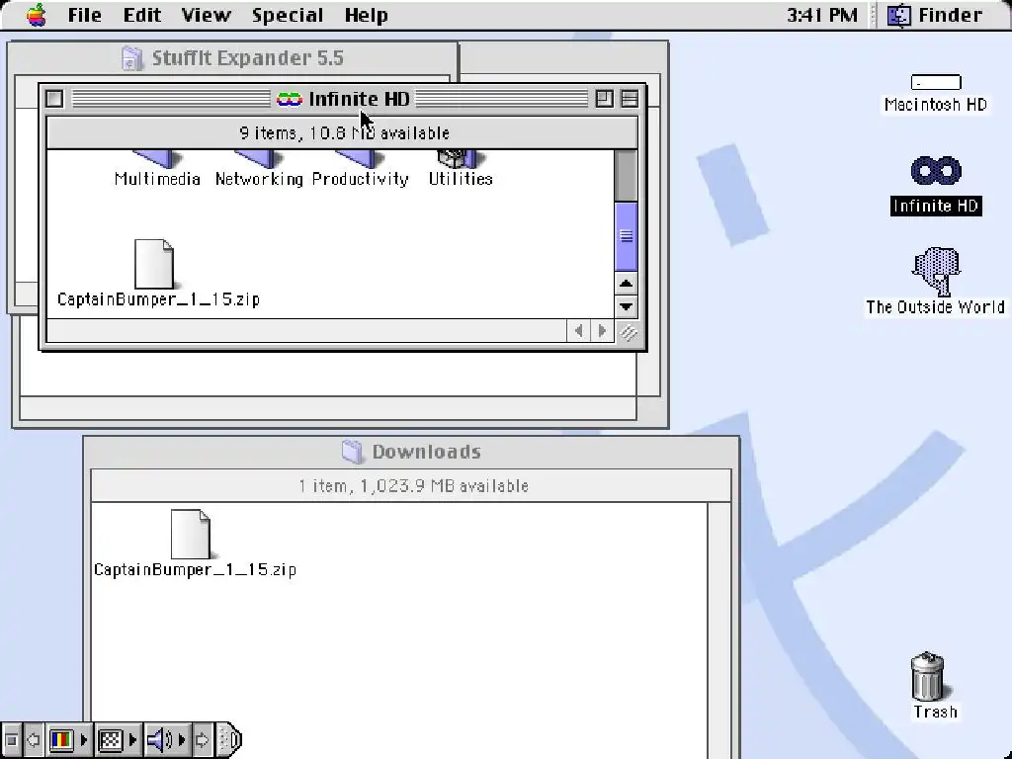Click the scroll up arrow in Infinite HD
Image resolution: width=1012 pixels, height=759 pixels.
(626, 284)
